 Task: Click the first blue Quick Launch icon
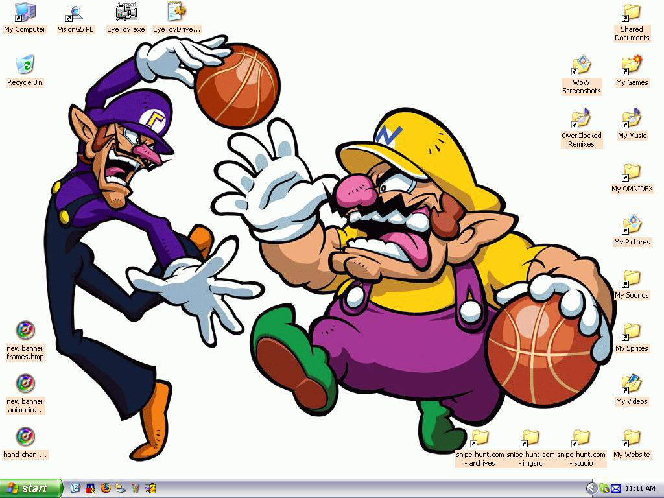[x=75, y=488]
